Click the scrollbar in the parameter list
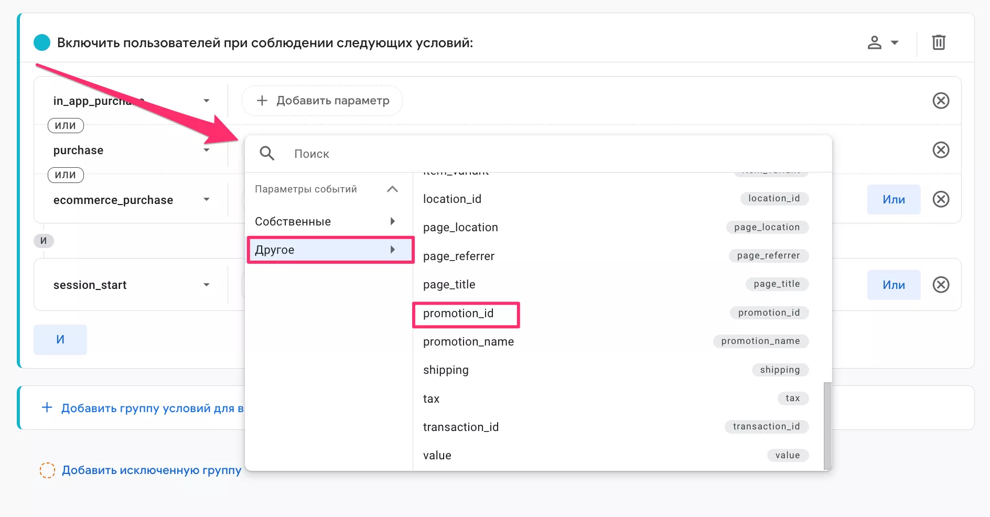Image resolution: width=990 pixels, height=517 pixels. (x=826, y=425)
